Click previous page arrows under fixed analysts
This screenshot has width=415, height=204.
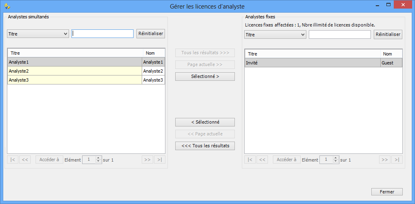click(x=262, y=160)
